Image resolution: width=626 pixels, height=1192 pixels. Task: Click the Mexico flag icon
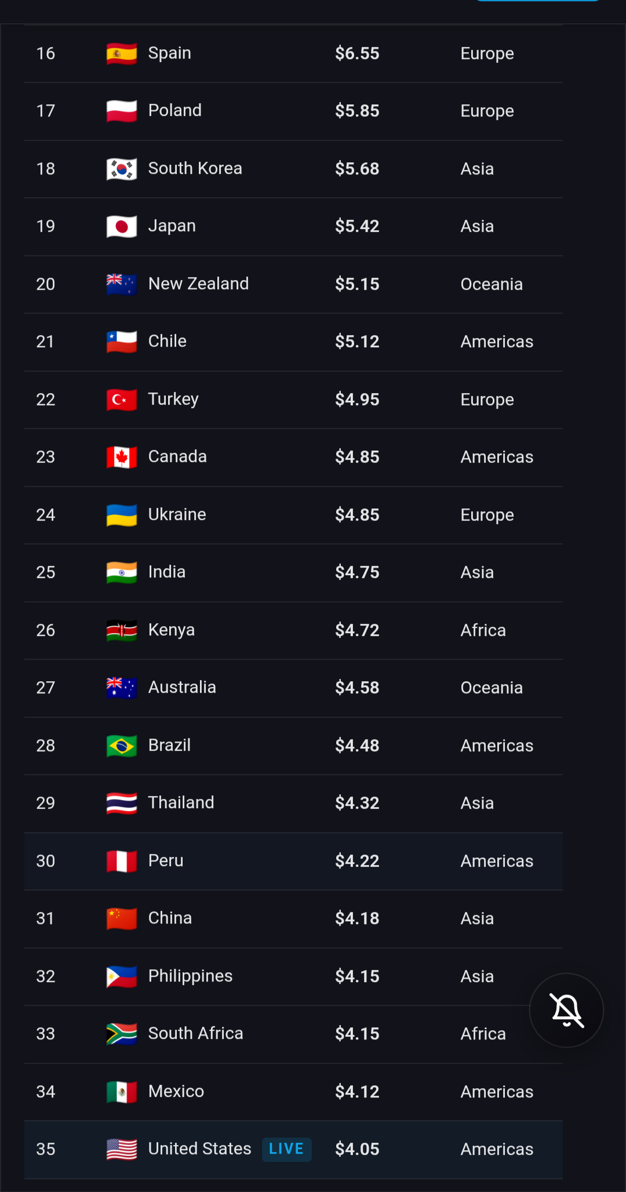pyautogui.click(x=122, y=1092)
